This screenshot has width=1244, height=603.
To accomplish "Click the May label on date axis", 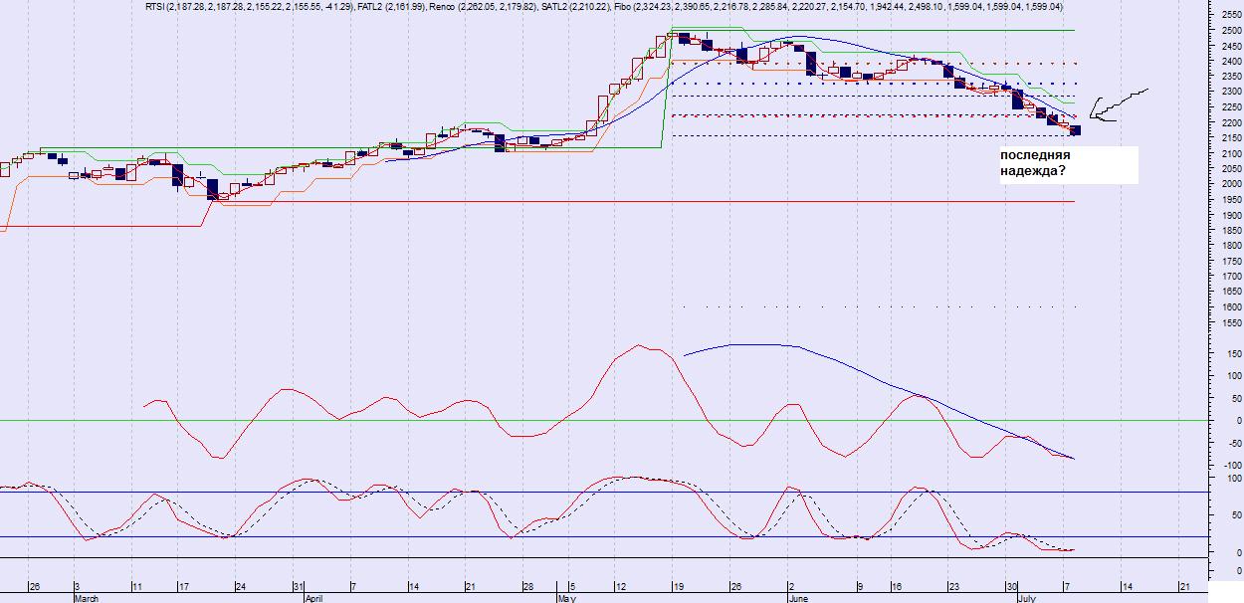I will 566,599.
